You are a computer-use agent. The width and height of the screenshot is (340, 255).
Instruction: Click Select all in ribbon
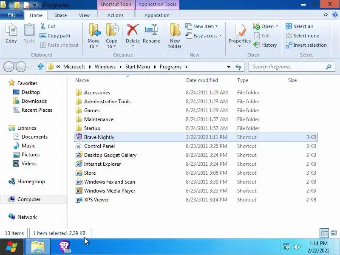(x=300, y=26)
